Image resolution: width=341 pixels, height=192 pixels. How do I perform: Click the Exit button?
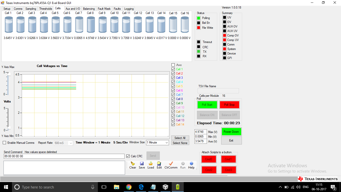(231, 140)
